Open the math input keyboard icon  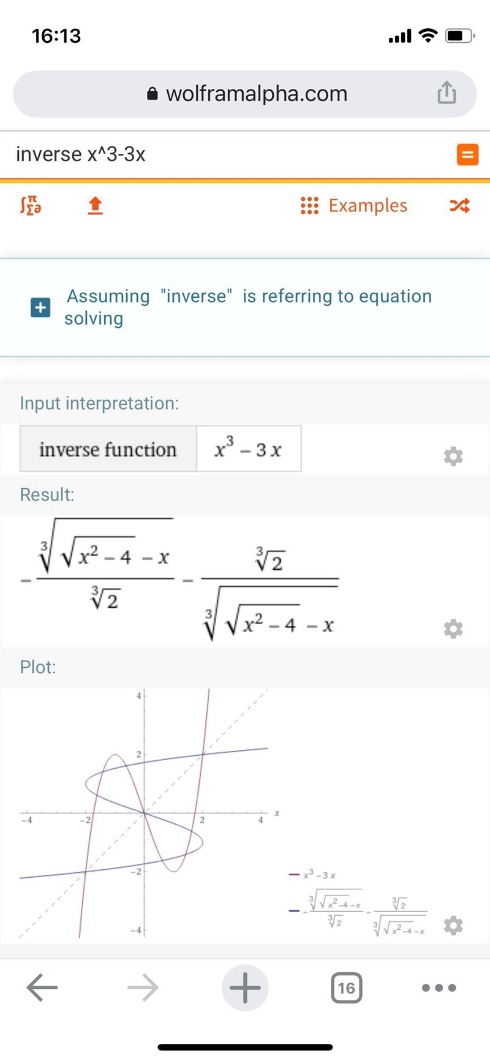[31, 206]
